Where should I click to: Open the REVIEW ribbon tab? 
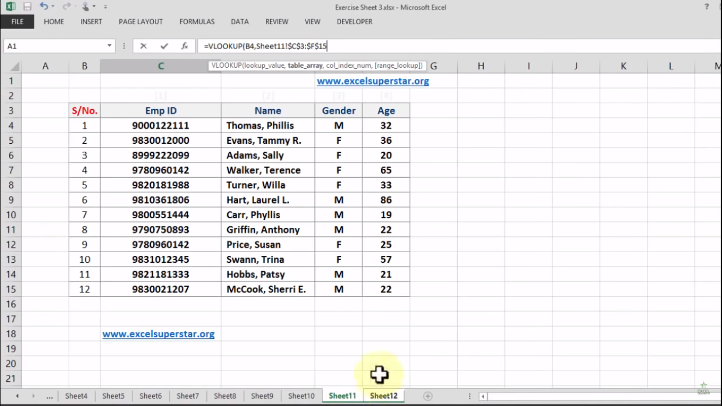(x=277, y=22)
